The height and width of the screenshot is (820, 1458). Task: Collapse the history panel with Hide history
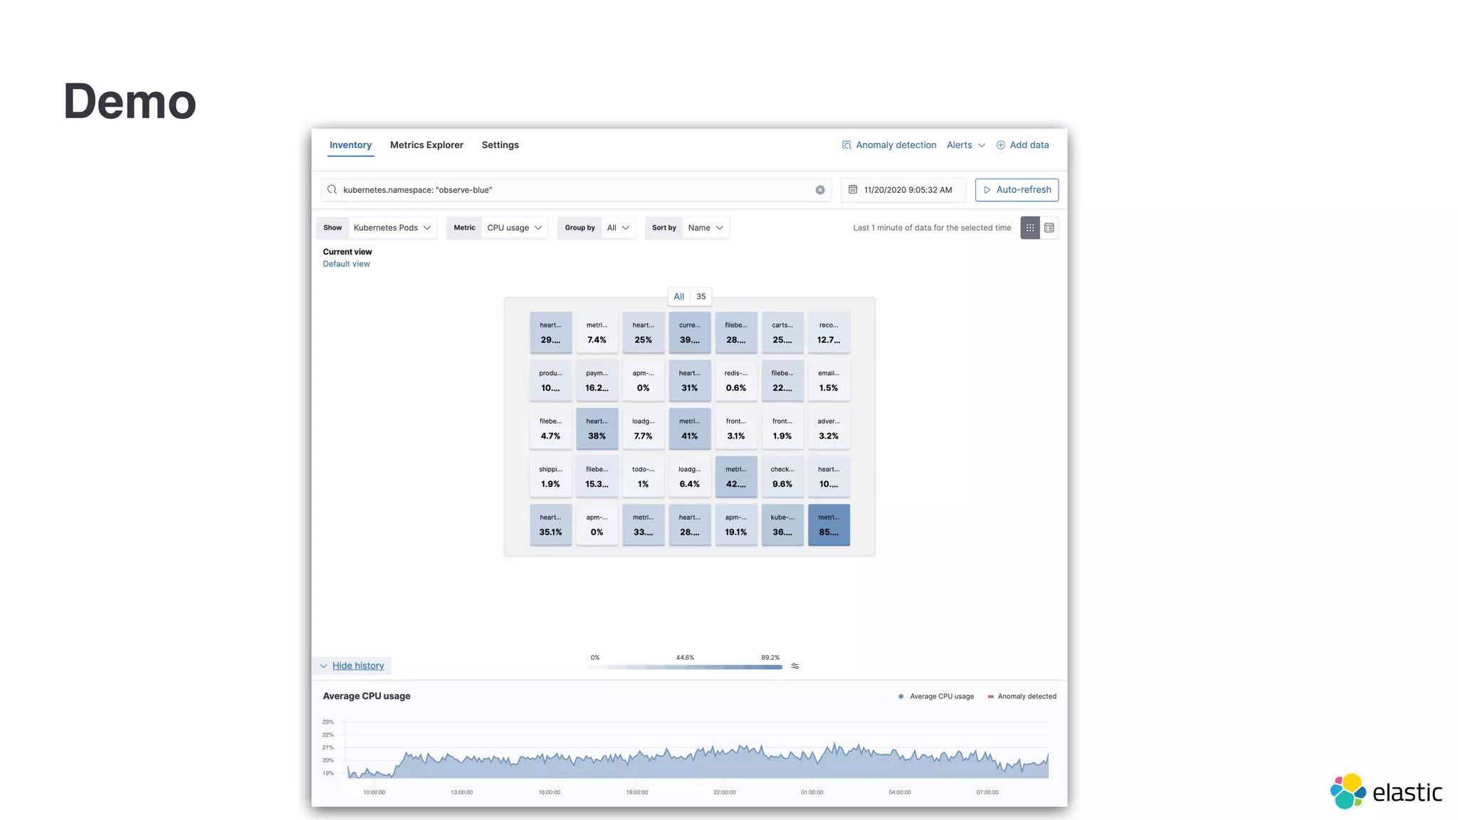[x=357, y=666]
